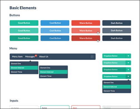Select Messages in the menu bar
This screenshot has width=140, height=109.
coord(30,57)
